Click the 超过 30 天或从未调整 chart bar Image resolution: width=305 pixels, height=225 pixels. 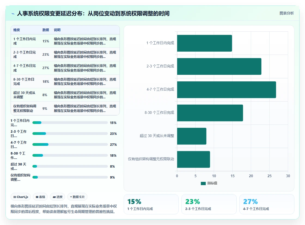[x=192, y=136]
